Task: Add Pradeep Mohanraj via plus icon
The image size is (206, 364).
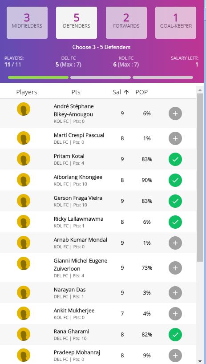Action: pyautogui.click(x=175, y=356)
